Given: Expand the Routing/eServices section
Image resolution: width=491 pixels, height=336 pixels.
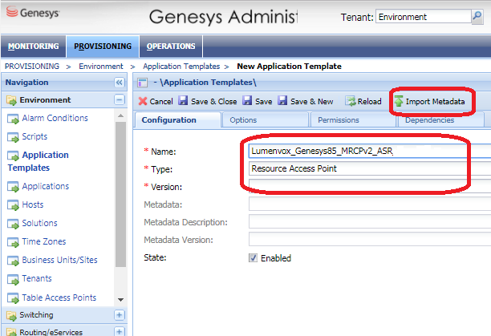Looking at the screenshot, I should pos(120,331).
